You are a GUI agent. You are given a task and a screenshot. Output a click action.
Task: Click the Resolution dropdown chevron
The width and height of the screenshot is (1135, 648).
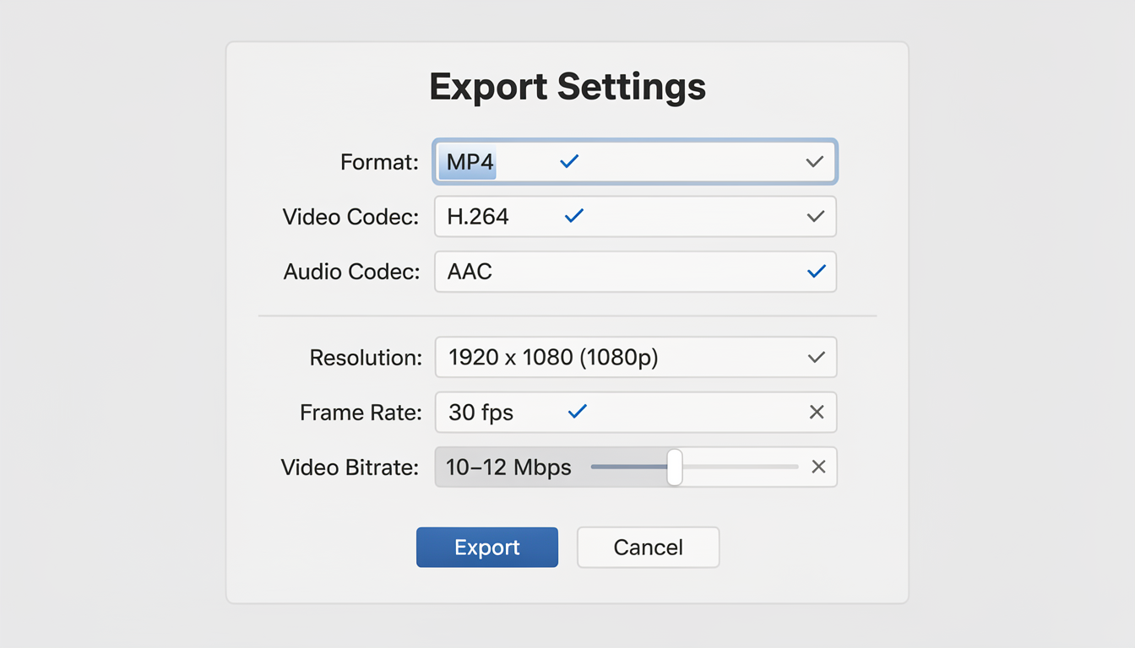pos(816,356)
